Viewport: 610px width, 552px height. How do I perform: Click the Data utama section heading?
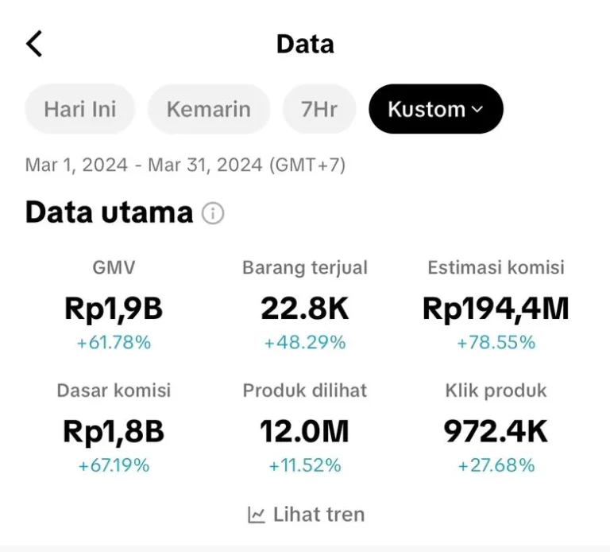[x=110, y=212]
